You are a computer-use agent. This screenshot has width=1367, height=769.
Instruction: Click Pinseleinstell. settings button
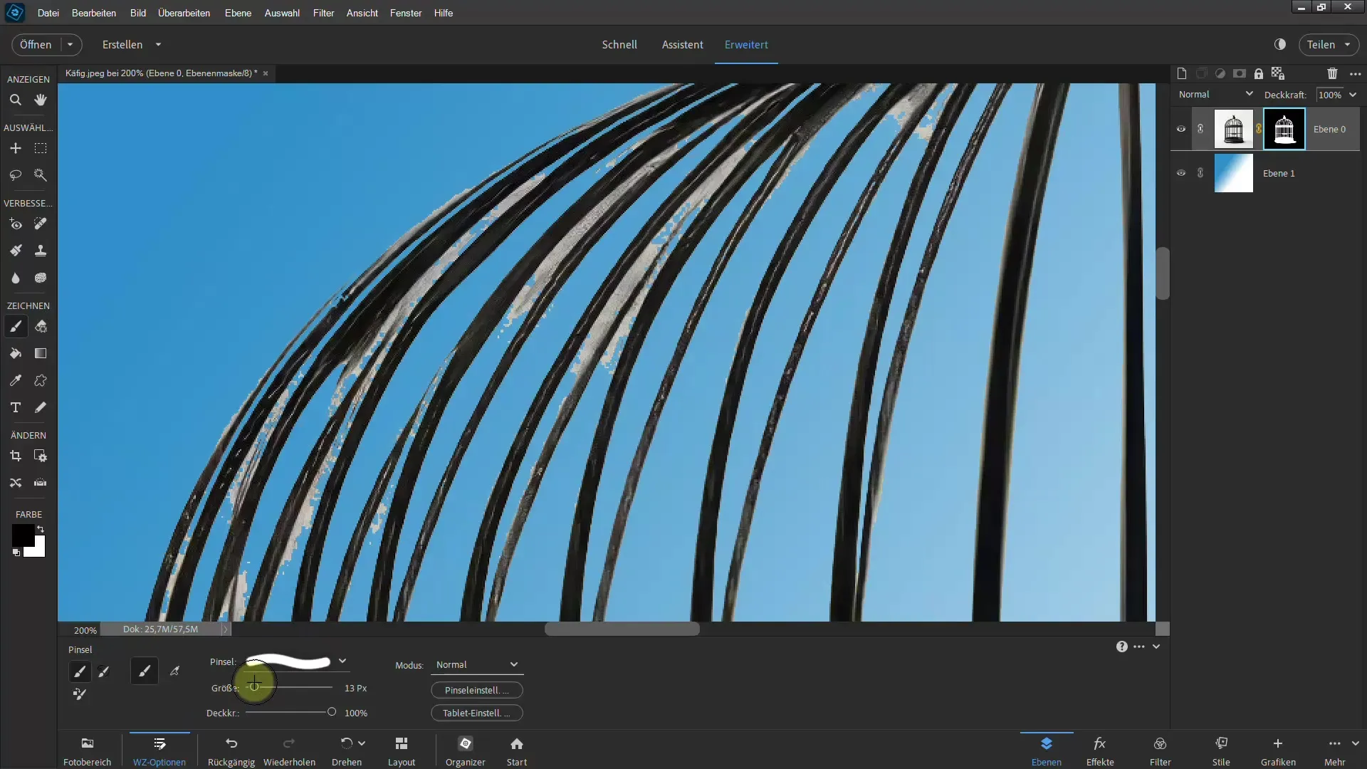[476, 689]
